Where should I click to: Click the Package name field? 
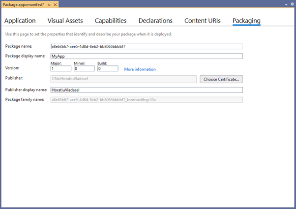coord(147,46)
